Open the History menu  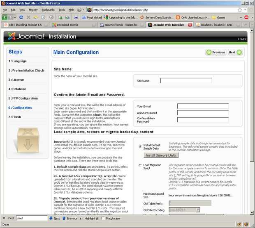click(x=33, y=10)
